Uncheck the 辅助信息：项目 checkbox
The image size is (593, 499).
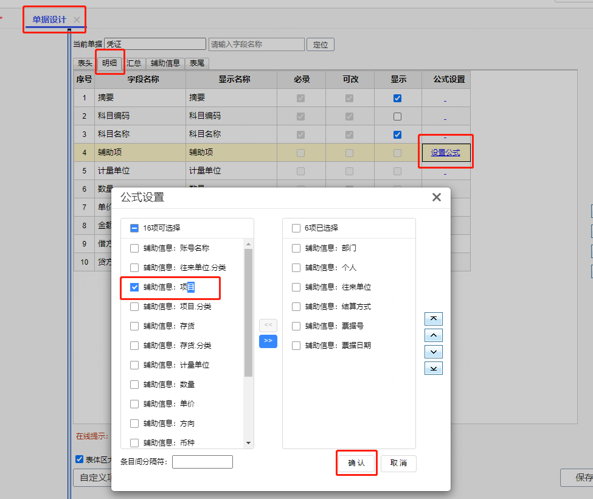pyautogui.click(x=134, y=287)
